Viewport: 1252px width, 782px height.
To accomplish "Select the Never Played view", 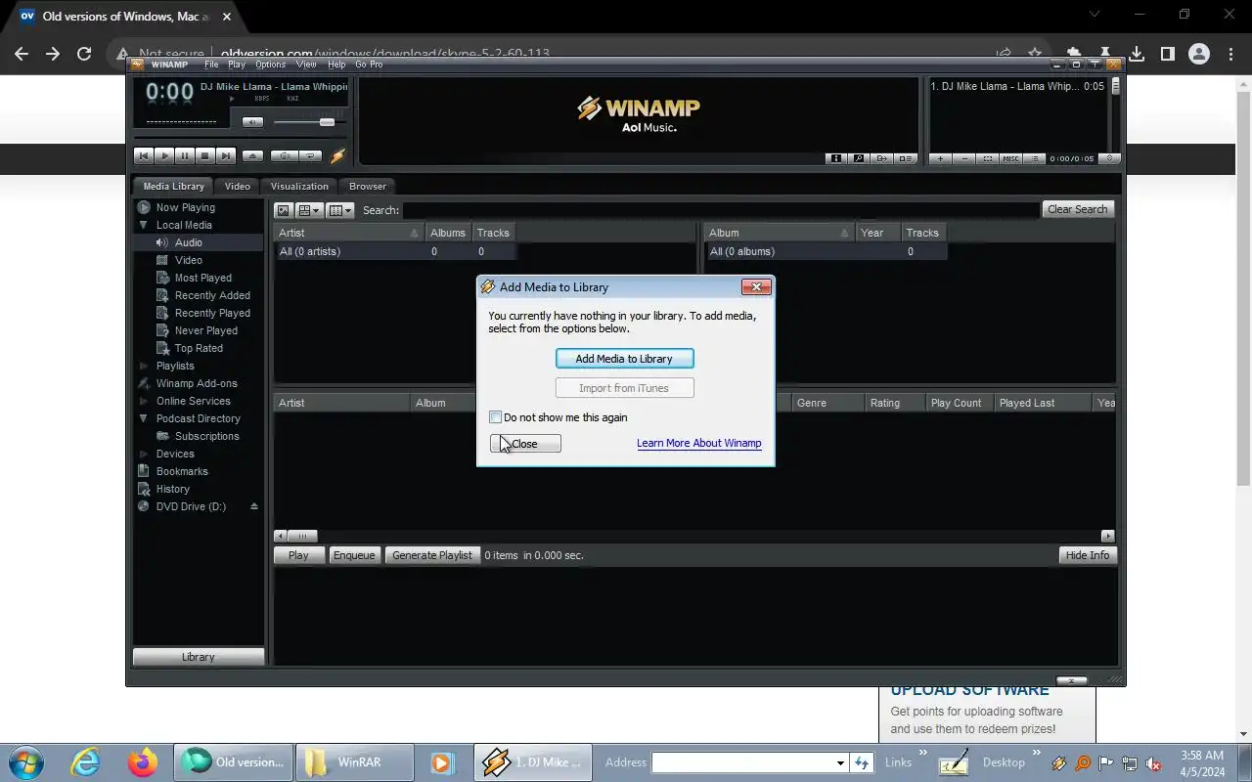I will pyautogui.click(x=206, y=330).
